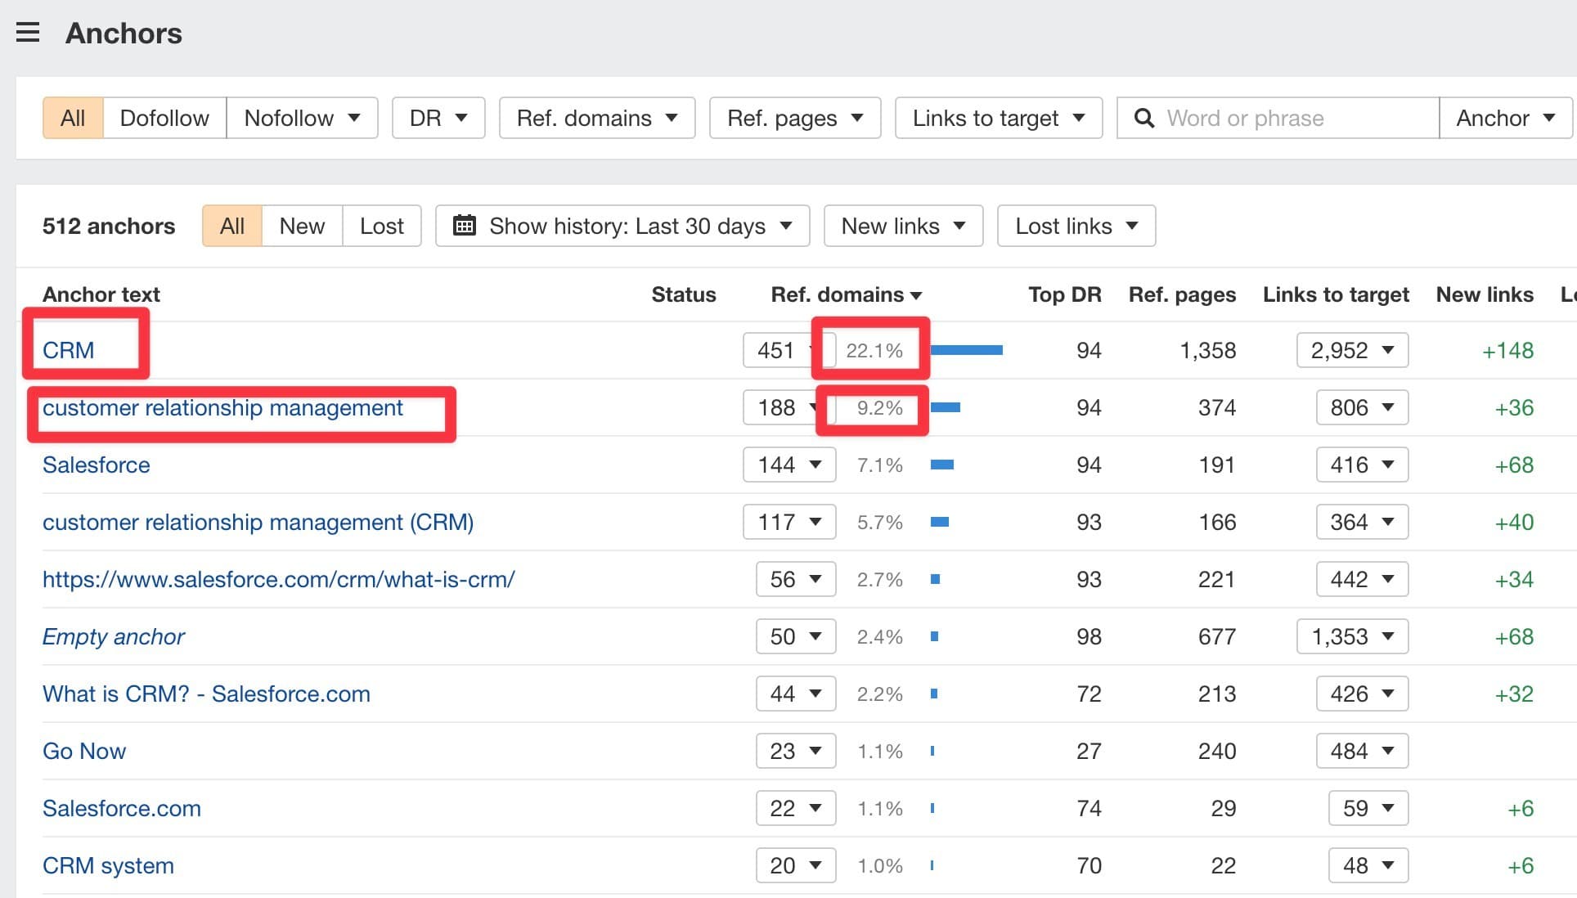Open the Lost links dropdown

pyautogui.click(x=1076, y=226)
